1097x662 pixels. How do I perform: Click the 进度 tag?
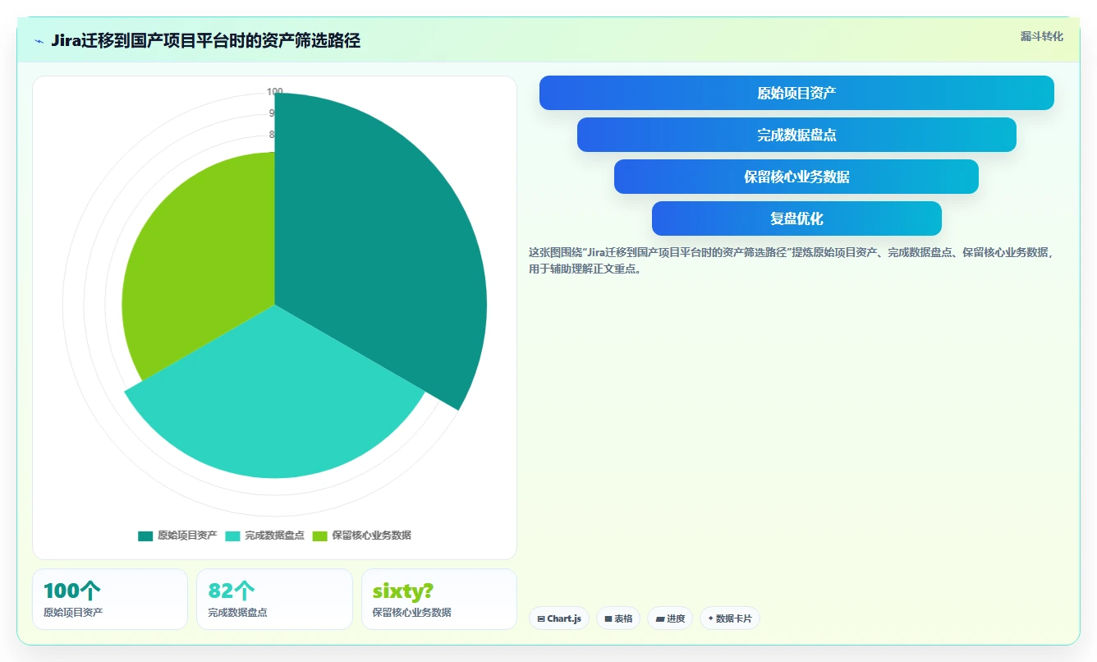click(670, 618)
